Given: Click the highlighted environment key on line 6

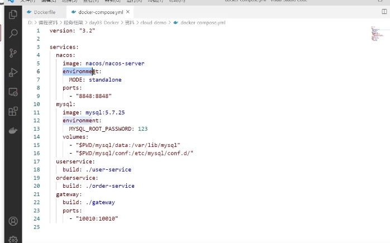Looking at the screenshot, I should point(82,72).
